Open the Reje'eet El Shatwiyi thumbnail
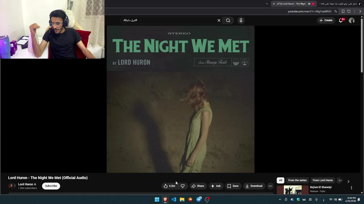This screenshot has height=204, width=364. click(x=293, y=190)
